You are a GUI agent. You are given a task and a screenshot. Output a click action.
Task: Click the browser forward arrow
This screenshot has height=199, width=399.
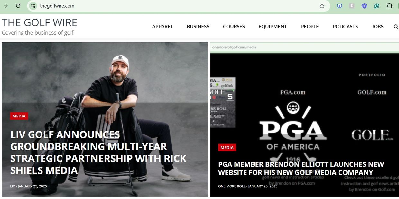click(6, 6)
